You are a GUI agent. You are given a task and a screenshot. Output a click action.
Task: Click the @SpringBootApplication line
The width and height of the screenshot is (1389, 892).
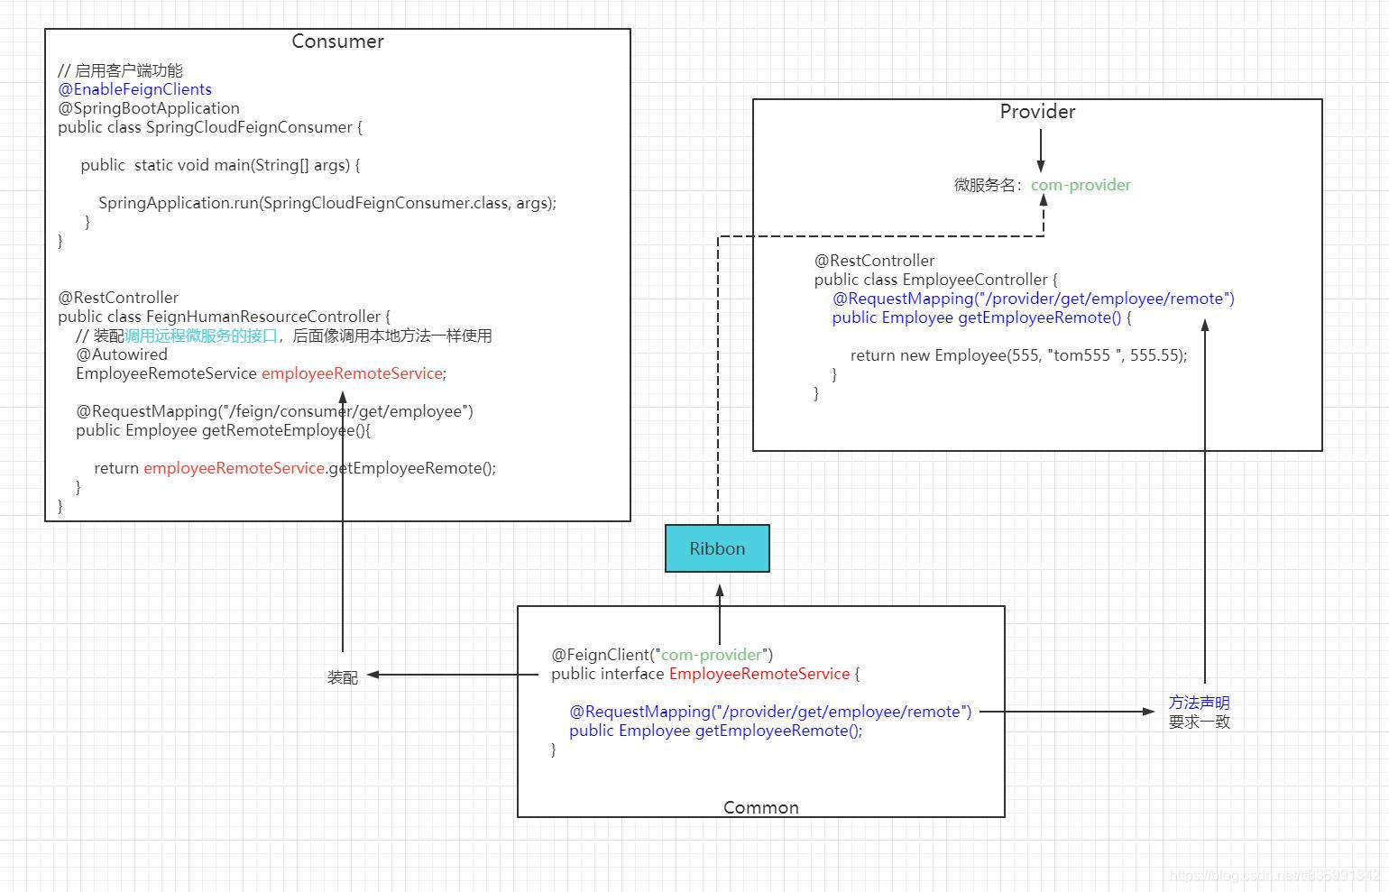149,108
